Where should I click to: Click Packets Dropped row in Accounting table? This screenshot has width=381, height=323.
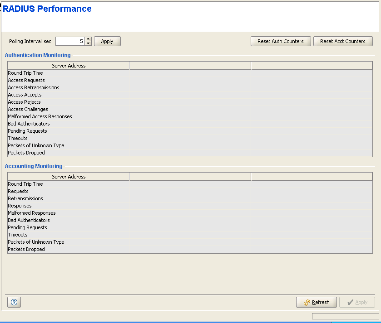click(26, 249)
